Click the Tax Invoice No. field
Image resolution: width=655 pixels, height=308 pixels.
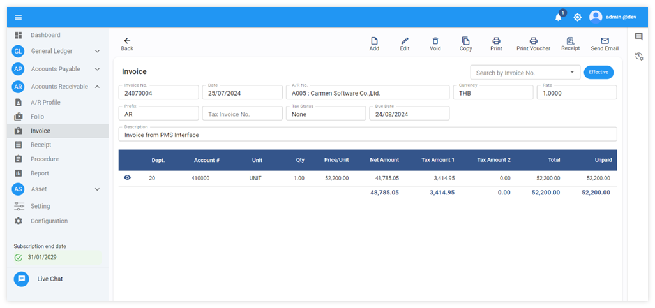pyautogui.click(x=243, y=114)
